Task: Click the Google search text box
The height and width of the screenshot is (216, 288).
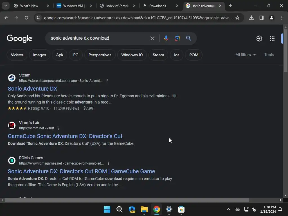Action: (x=98, y=38)
